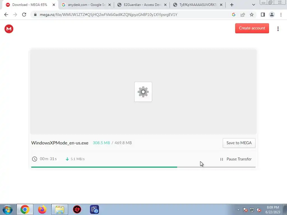This screenshot has width=287, height=215.
Task: Close the anydesk.com tab
Action: [110, 5]
